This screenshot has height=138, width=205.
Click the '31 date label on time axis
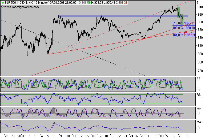click(155, 136)
